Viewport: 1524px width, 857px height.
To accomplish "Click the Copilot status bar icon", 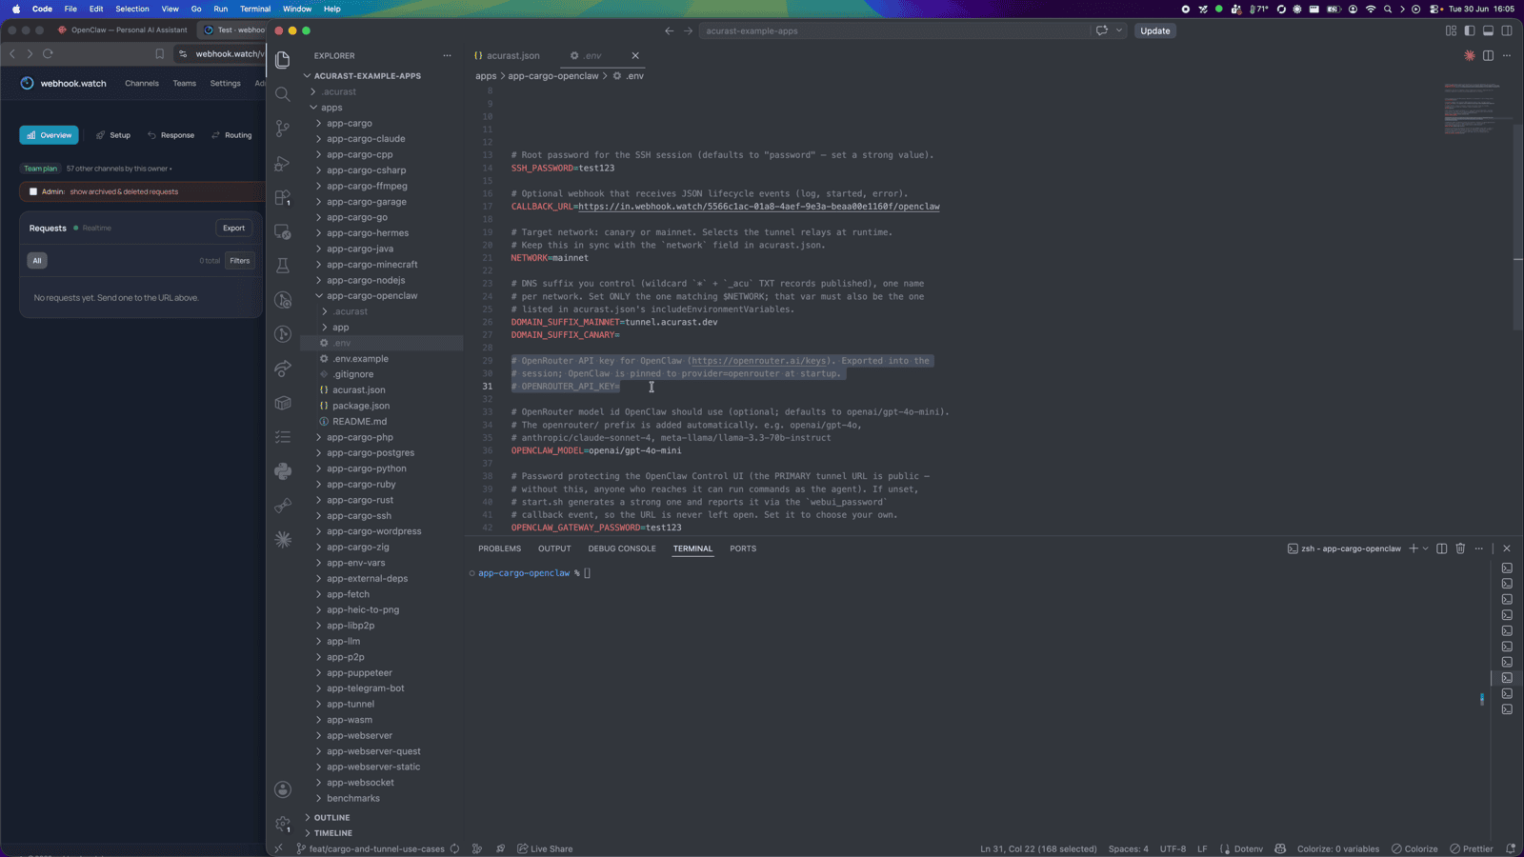I will [x=1280, y=848].
